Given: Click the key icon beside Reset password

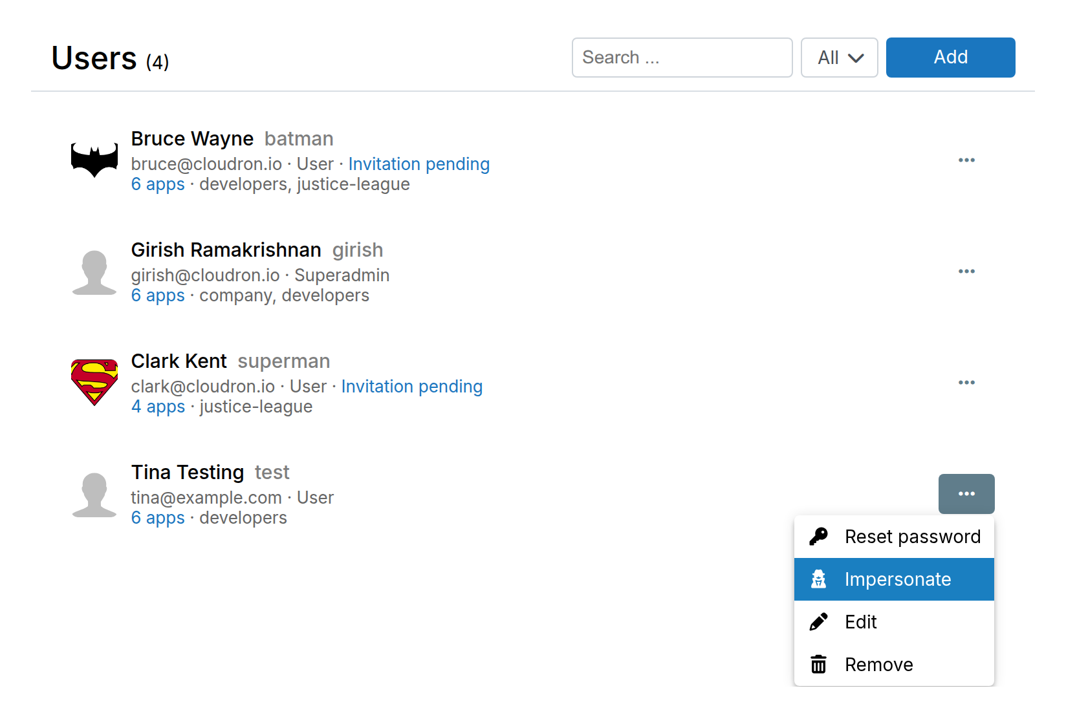Looking at the screenshot, I should click(819, 537).
